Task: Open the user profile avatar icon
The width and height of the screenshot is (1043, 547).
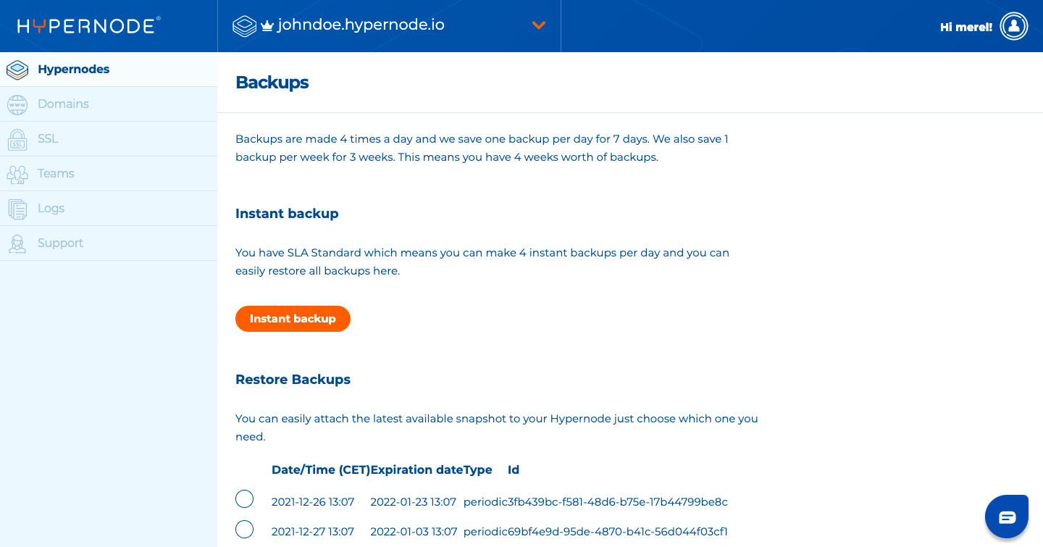Action: click(1014, 26)
